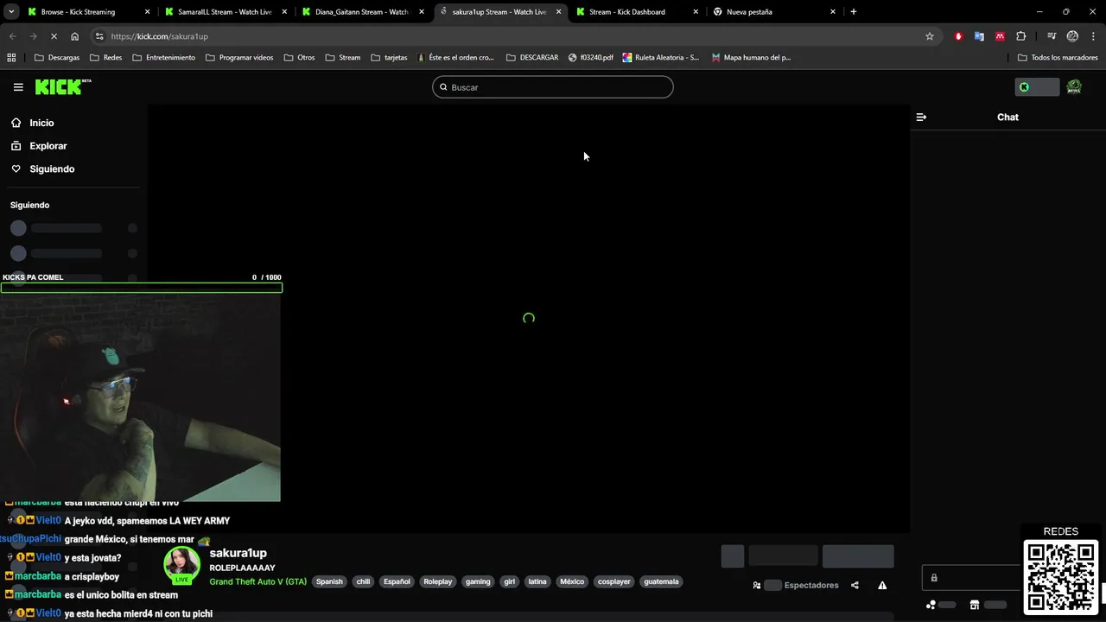Open the shop icon under chat
The width and height of the screenshot is (1106, 622).
pyautogui.click(x=974, y=605)
